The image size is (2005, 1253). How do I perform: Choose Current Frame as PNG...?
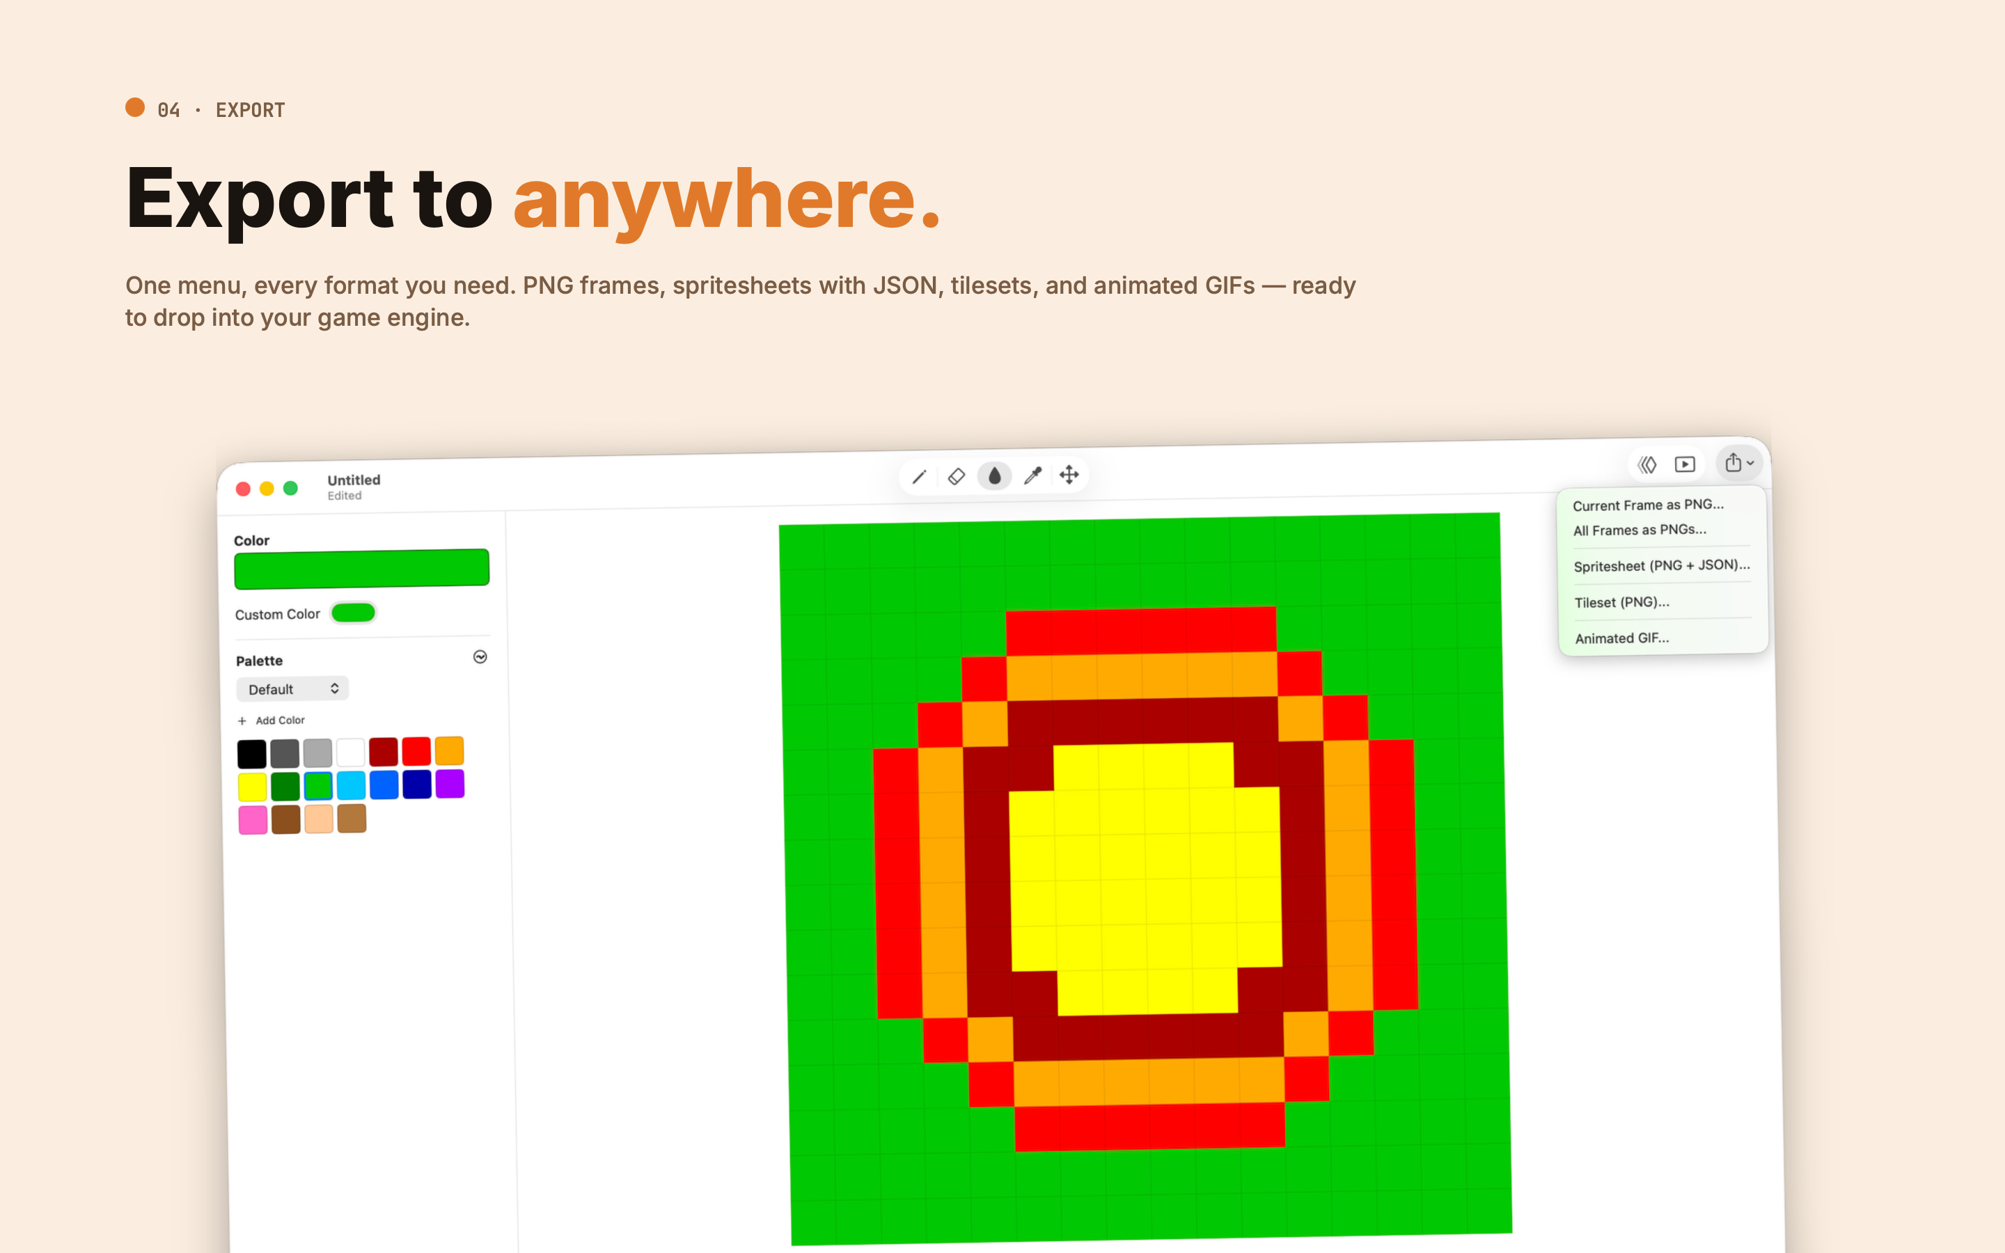pyautogui.click(x=1648, y=505)
